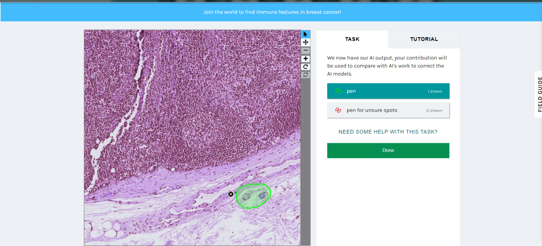This screenshot has height=246, width=542.
Task: Select the green drawn annotation region
Action: 253,196
